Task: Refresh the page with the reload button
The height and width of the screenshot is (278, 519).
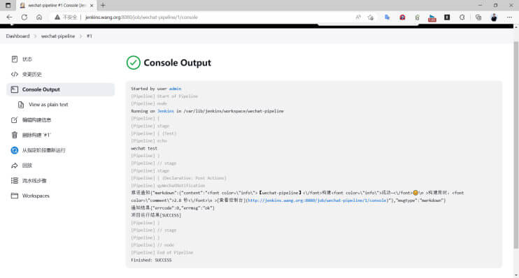Action: point(24,17)
